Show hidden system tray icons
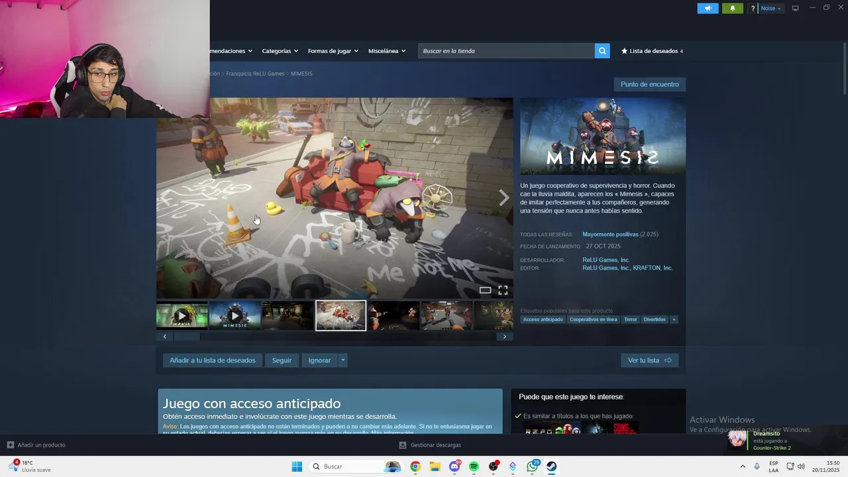 point(743,466)
